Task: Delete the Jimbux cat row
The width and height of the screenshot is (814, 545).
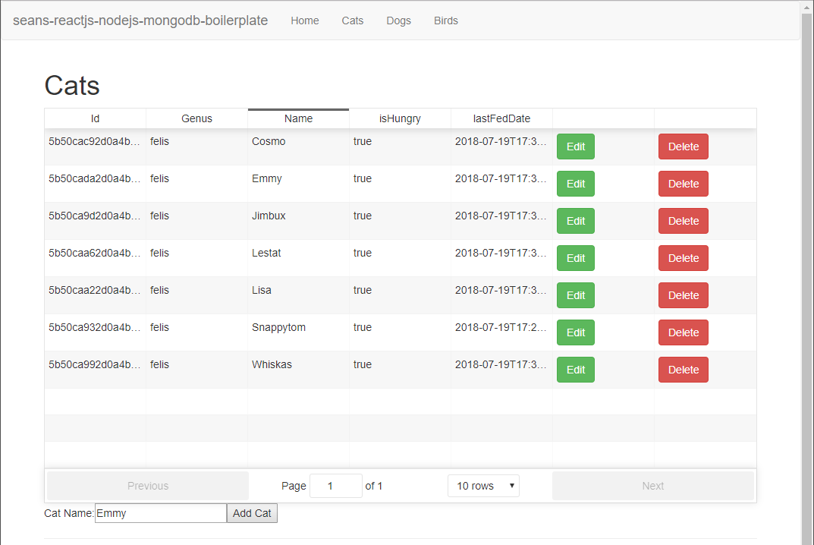Action: (684, 221)
